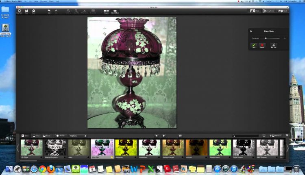
Task: Click the effects strip left chevron
Action: tap(18, 148)
